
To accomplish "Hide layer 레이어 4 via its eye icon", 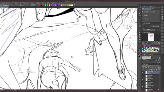I will (x=142, y=79).
